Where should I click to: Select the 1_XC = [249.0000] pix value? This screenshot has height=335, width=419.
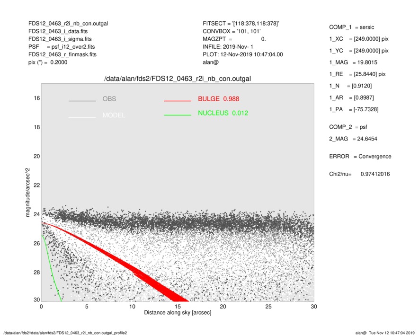(x=359, y=39)
